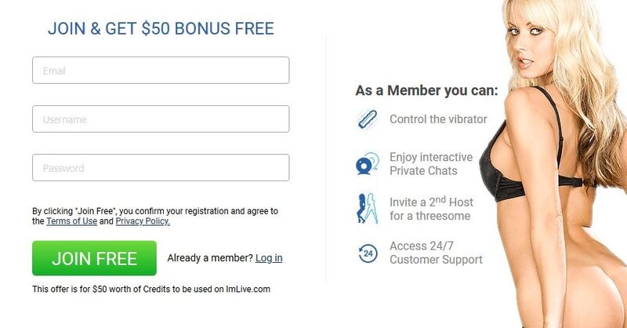The width and height of the screenshot is (627, 328).
Task: Click 'Enjoy interactive Private Chats' text
Action: [431, 164]
